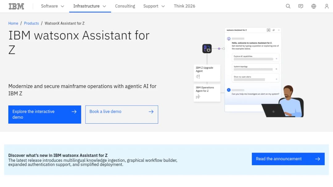Expand the Support menu chevron

pos(163,6)
